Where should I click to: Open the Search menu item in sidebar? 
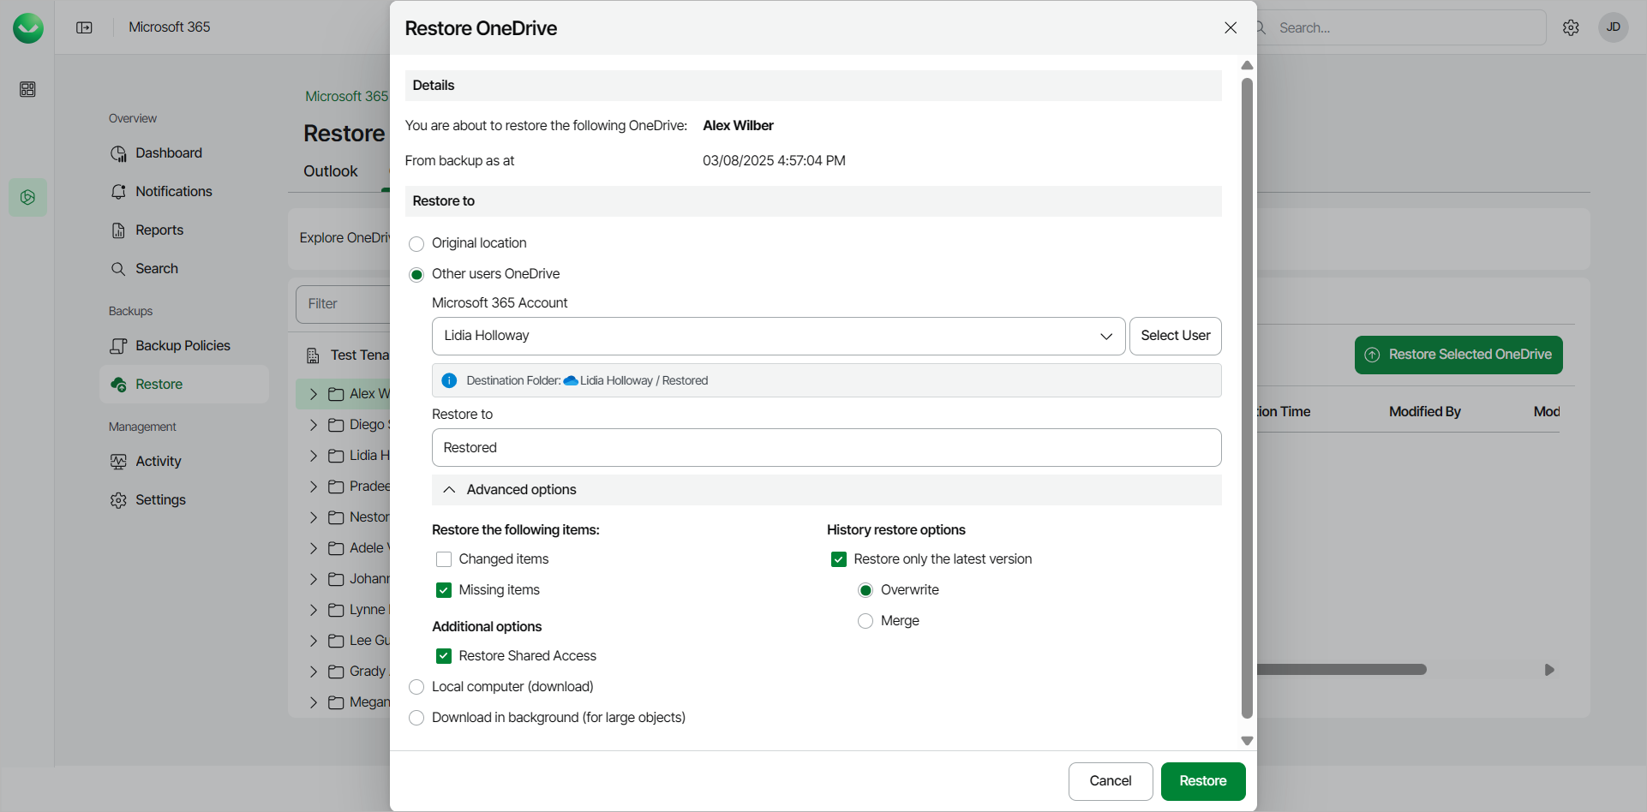pyautogui.click(x=157, y=269)
